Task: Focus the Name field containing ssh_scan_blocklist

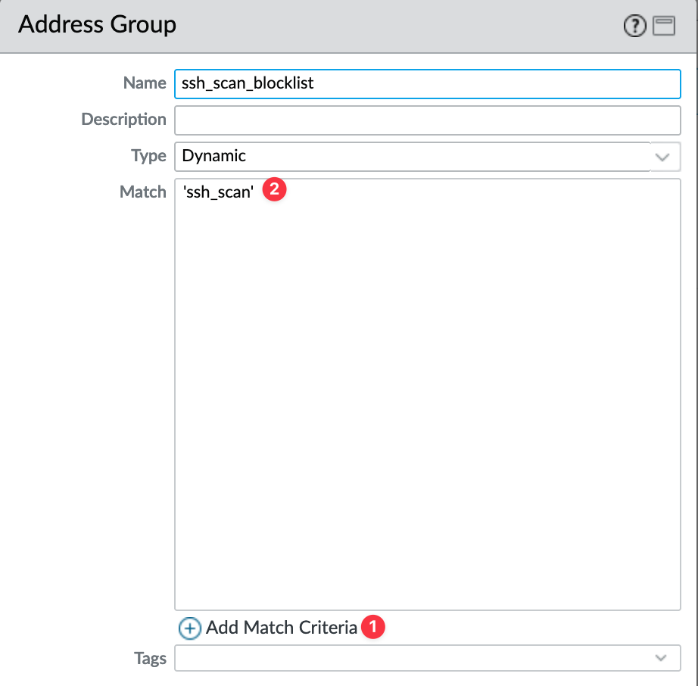Action: point(427,84)
